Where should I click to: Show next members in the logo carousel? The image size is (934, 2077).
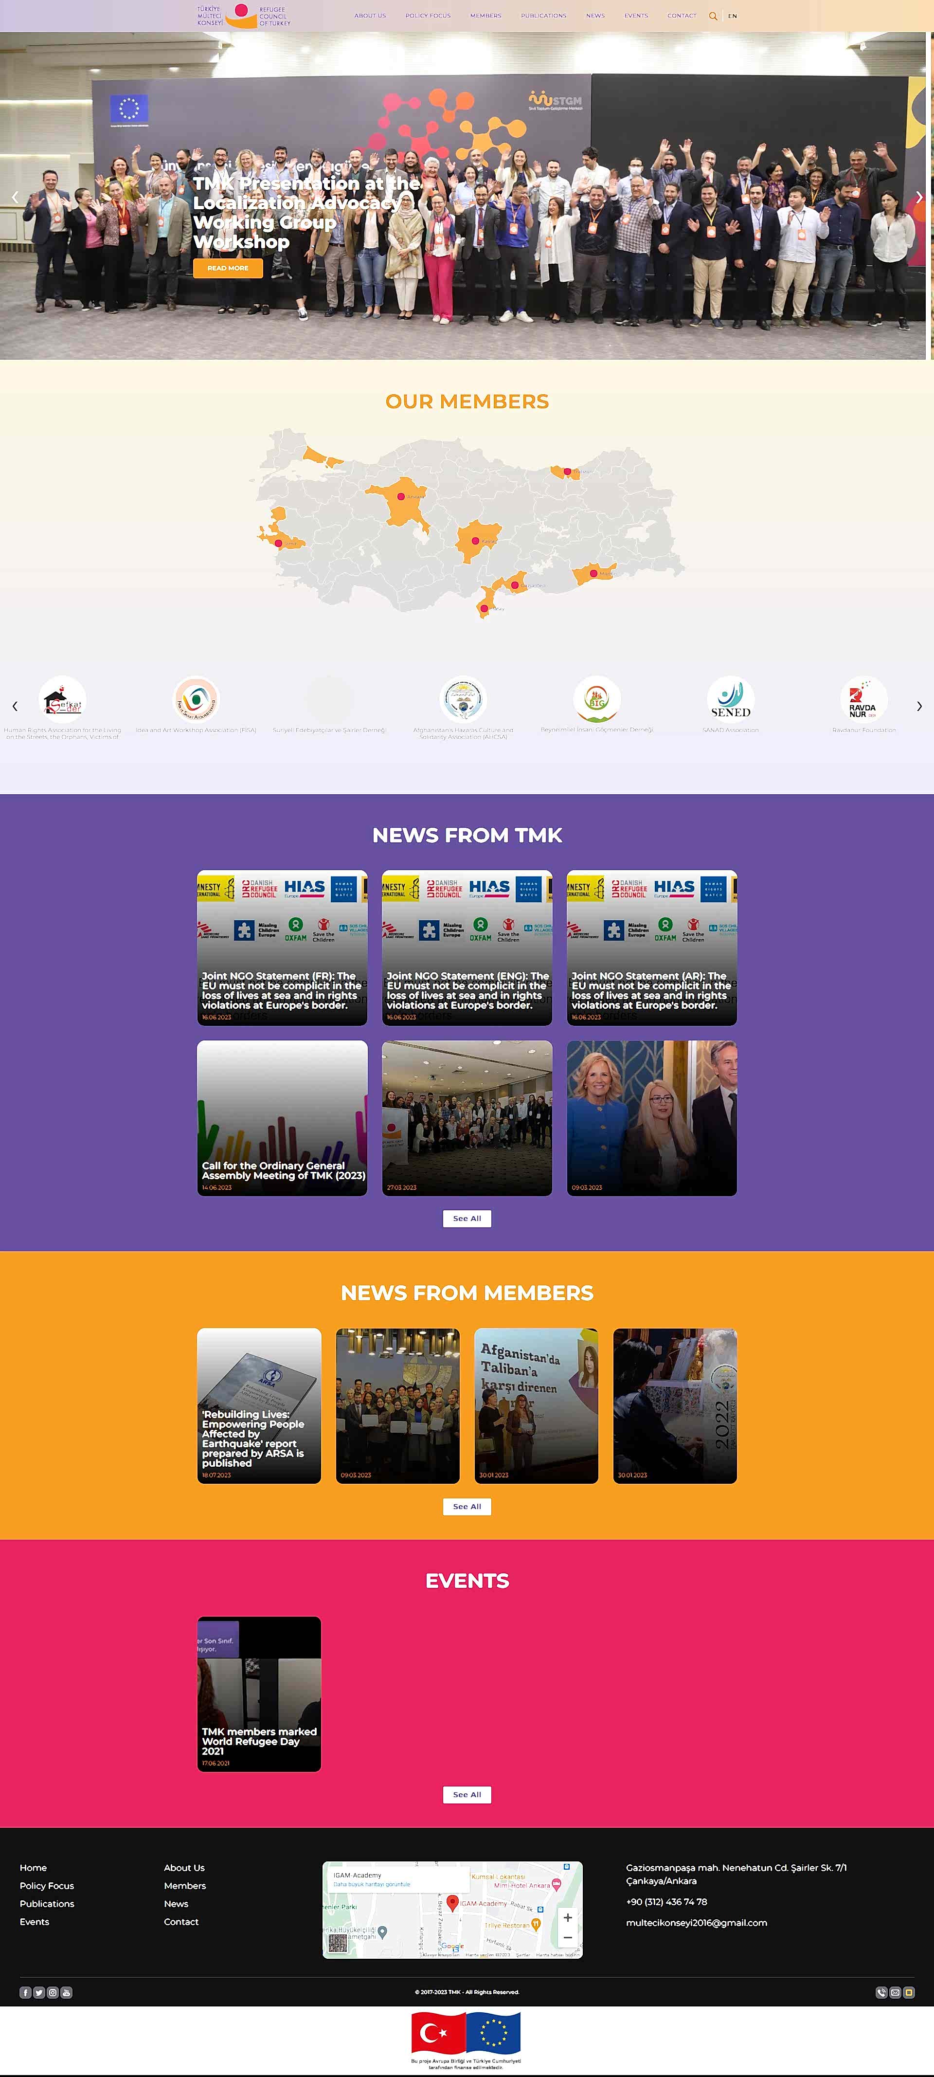pos(919,706)
